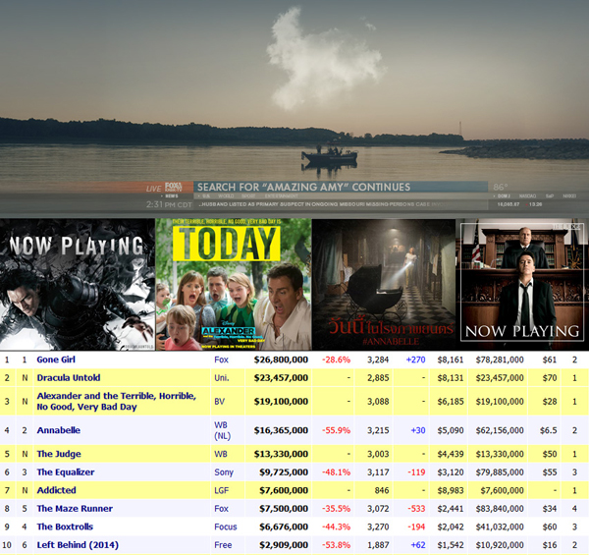Select the 2:31 PM CDT timestamp

coord(169,204)
